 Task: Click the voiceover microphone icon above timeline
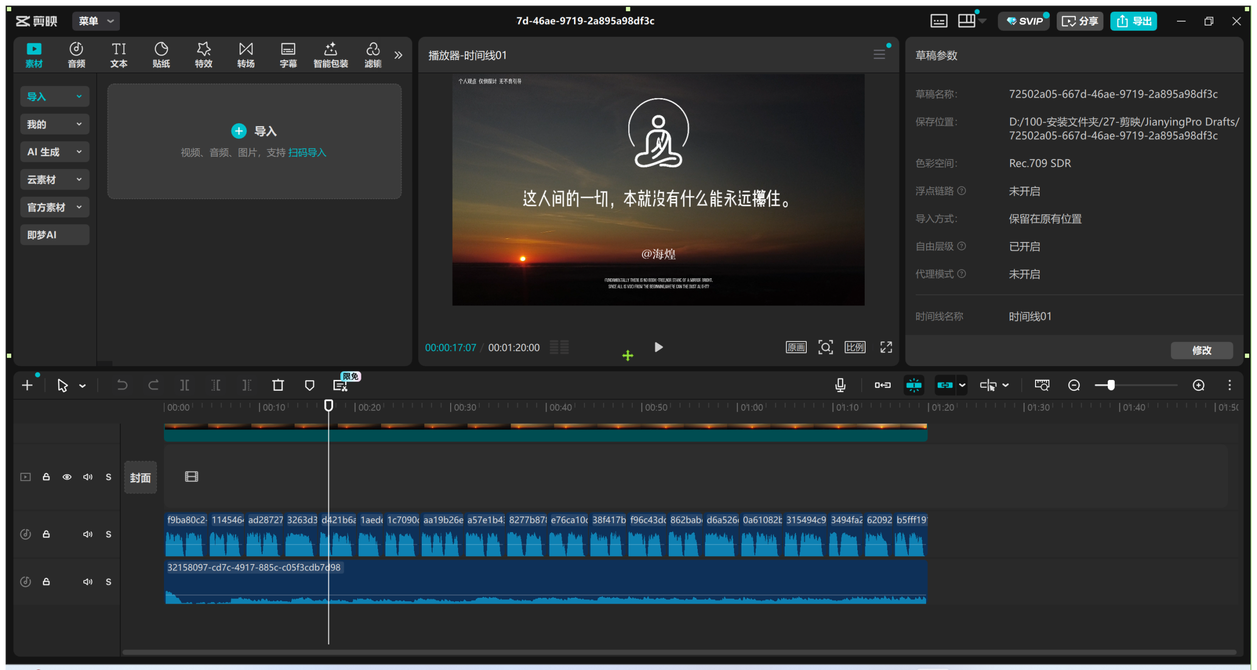840,385
